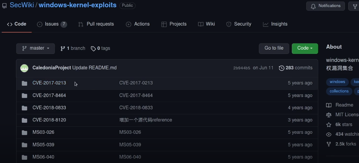Click the folder icon for MS05-039

pos(24,145)
